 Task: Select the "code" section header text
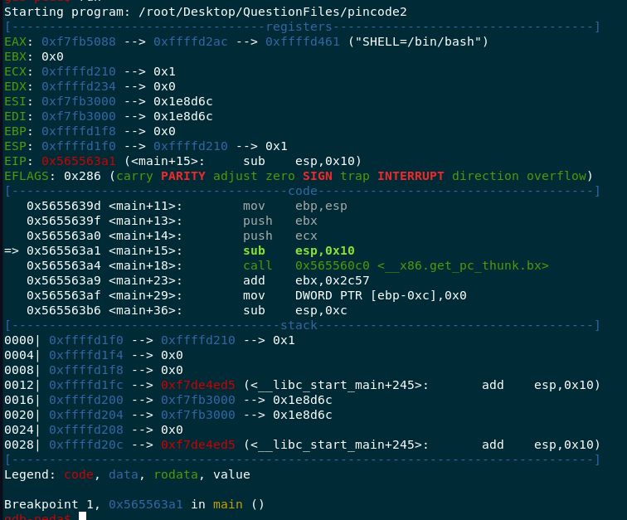coord(303,191)
